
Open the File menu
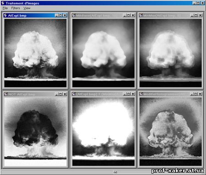coord(5,8)
